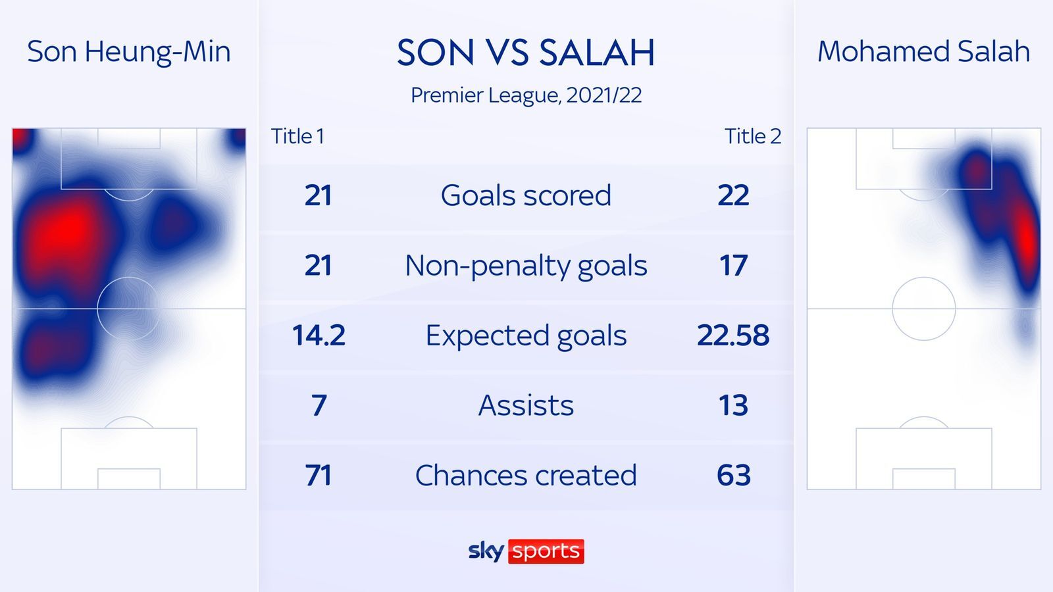Select the SON VS SALAH heading
The width and height of the screenshot is (1053, 592).
[526, 53]
